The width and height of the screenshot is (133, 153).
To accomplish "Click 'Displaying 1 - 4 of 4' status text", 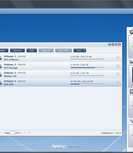I will coord(111,133).
